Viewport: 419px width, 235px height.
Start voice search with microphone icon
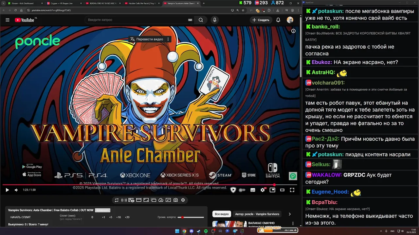(x=215, y=20)
